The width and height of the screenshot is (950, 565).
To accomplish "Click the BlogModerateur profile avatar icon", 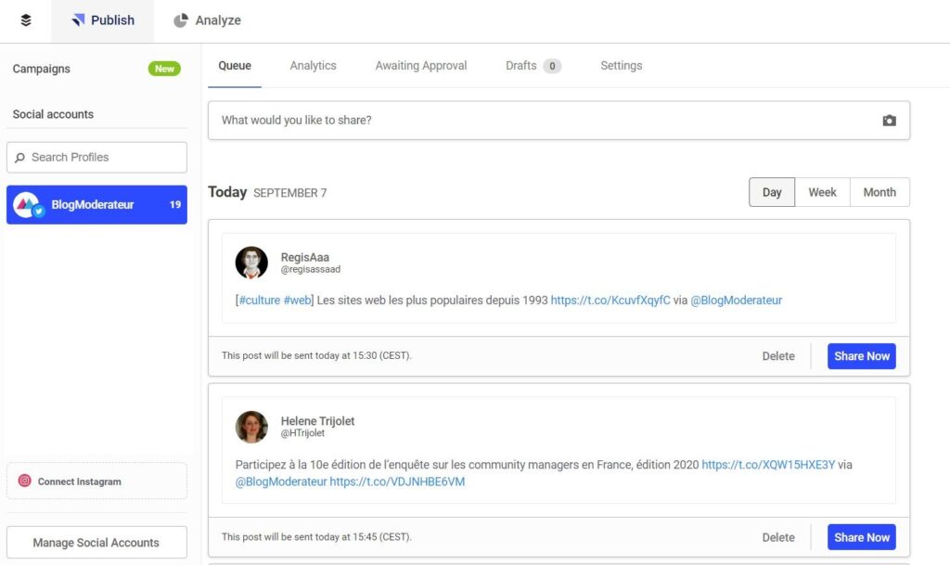I will tap(28, 205).
